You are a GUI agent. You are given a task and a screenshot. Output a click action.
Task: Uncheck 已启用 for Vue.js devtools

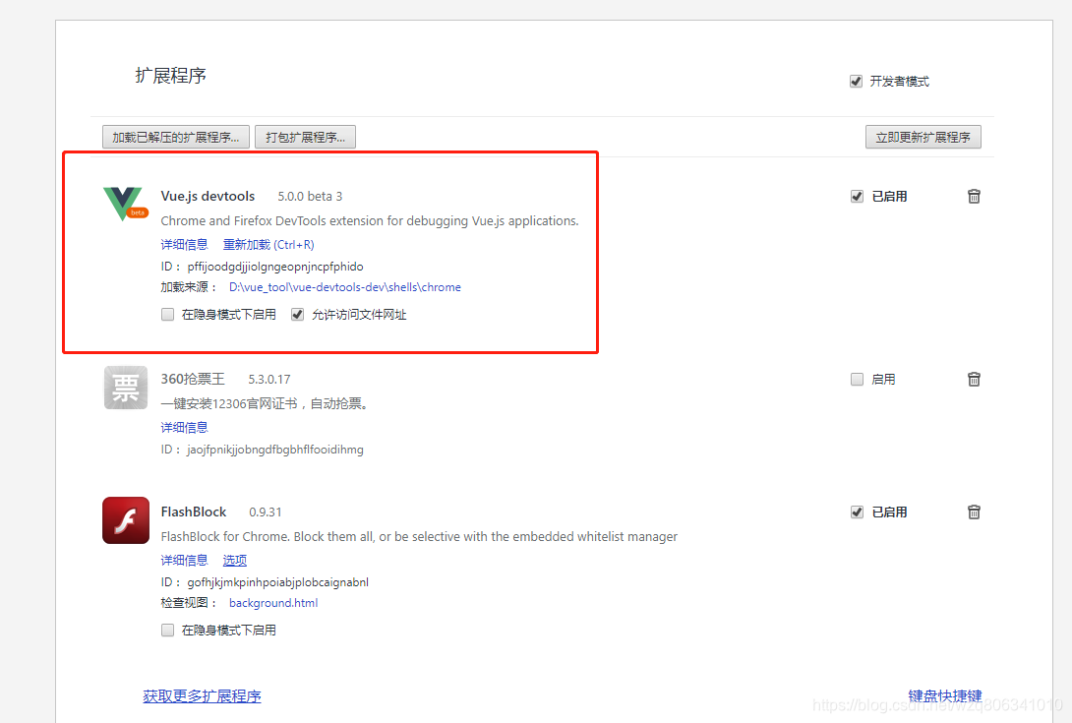857,197
